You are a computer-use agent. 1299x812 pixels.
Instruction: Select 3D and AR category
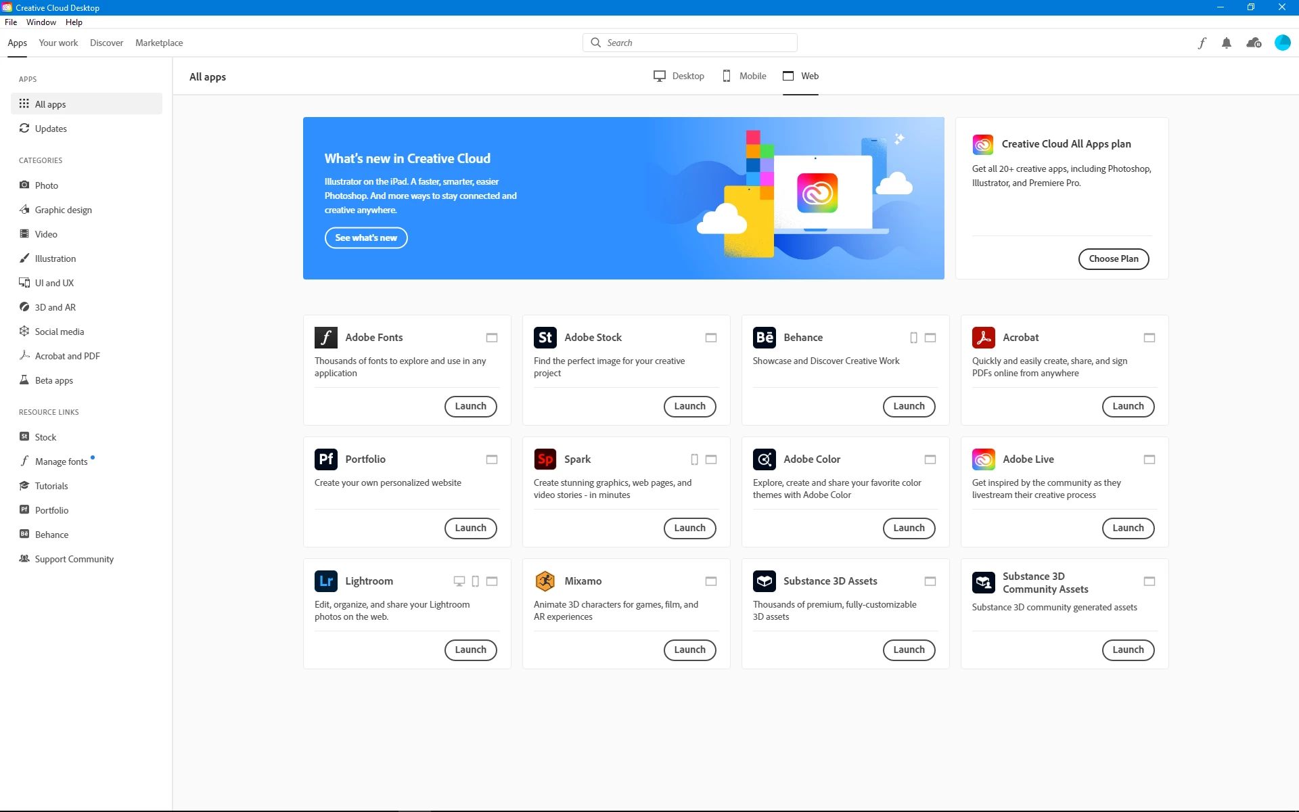(55, 307)
